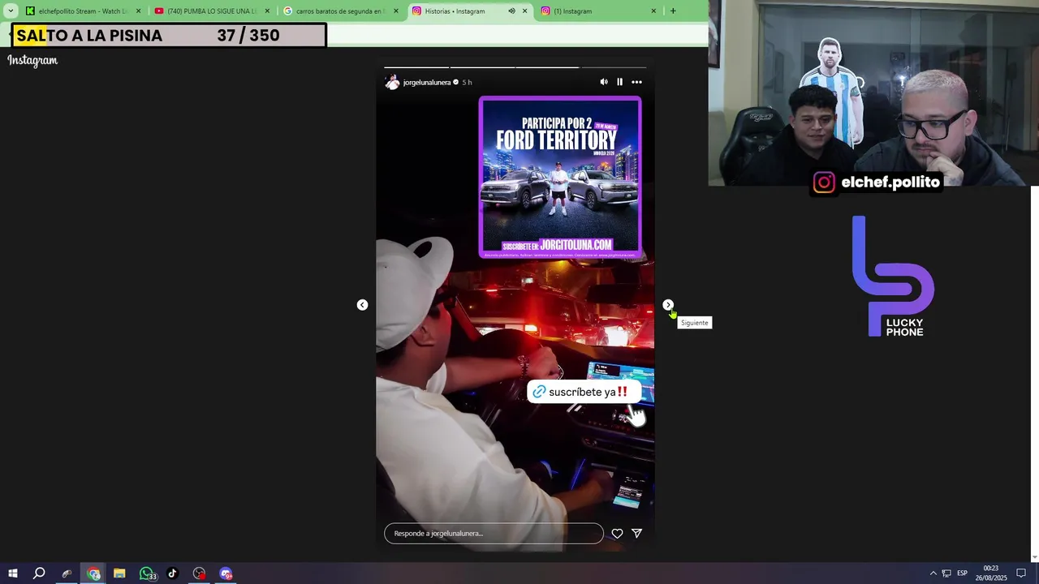Mute the Historias tab via its speaker icon
The width and height of the screenshot is (1039, 584).
[x=511, y=11]
